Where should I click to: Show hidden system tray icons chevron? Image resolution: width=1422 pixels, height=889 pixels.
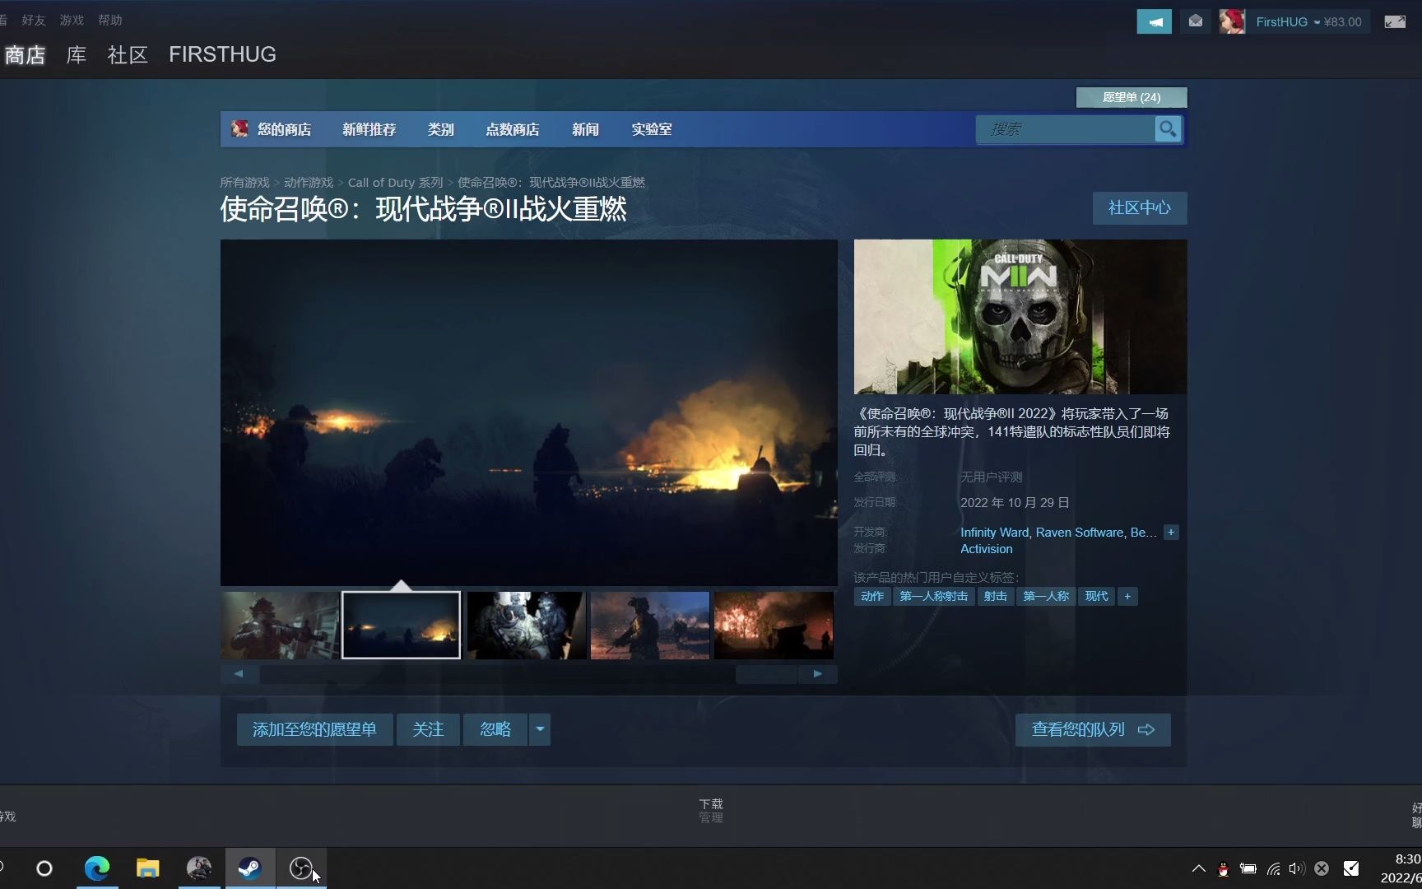pos(1199,868)
